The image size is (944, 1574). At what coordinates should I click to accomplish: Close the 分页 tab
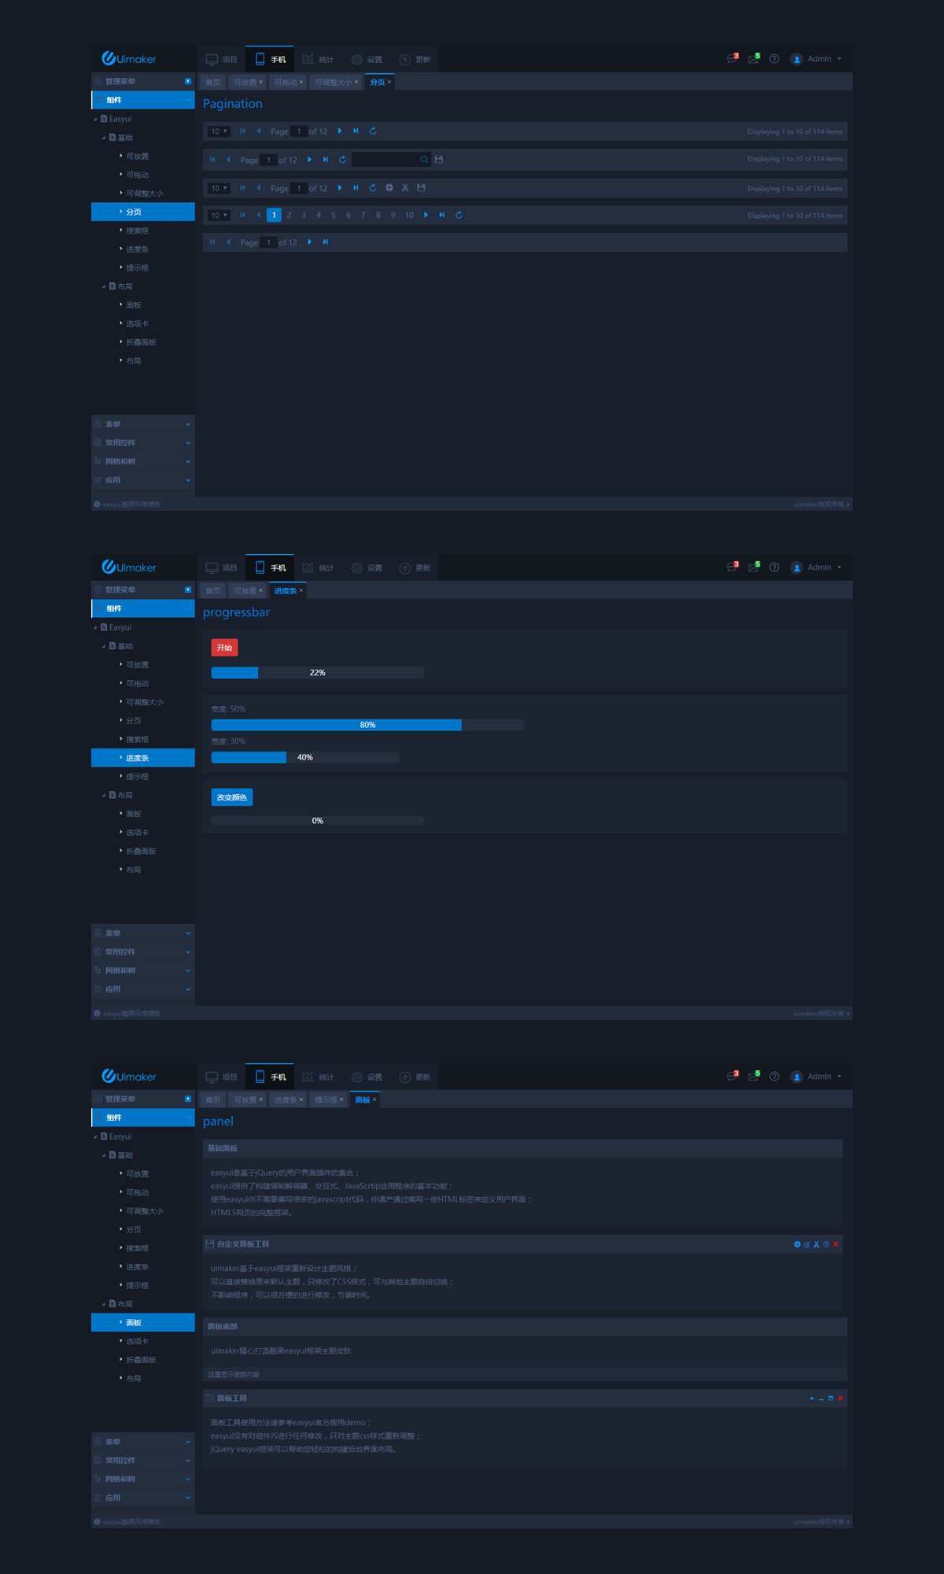click(389, 82)
